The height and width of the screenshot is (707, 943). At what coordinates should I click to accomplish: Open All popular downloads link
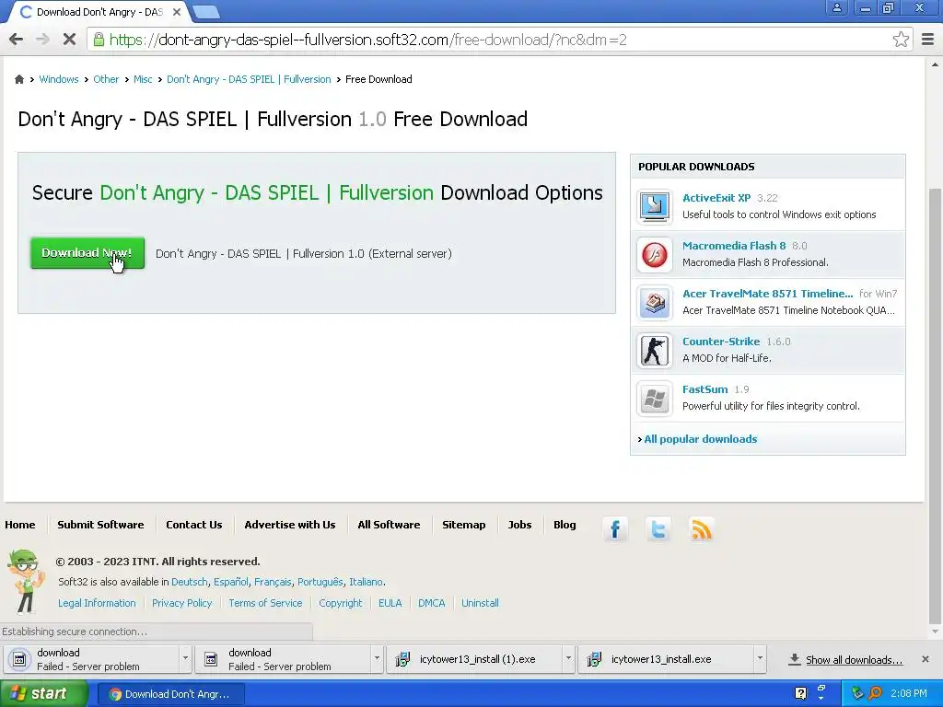700,439
